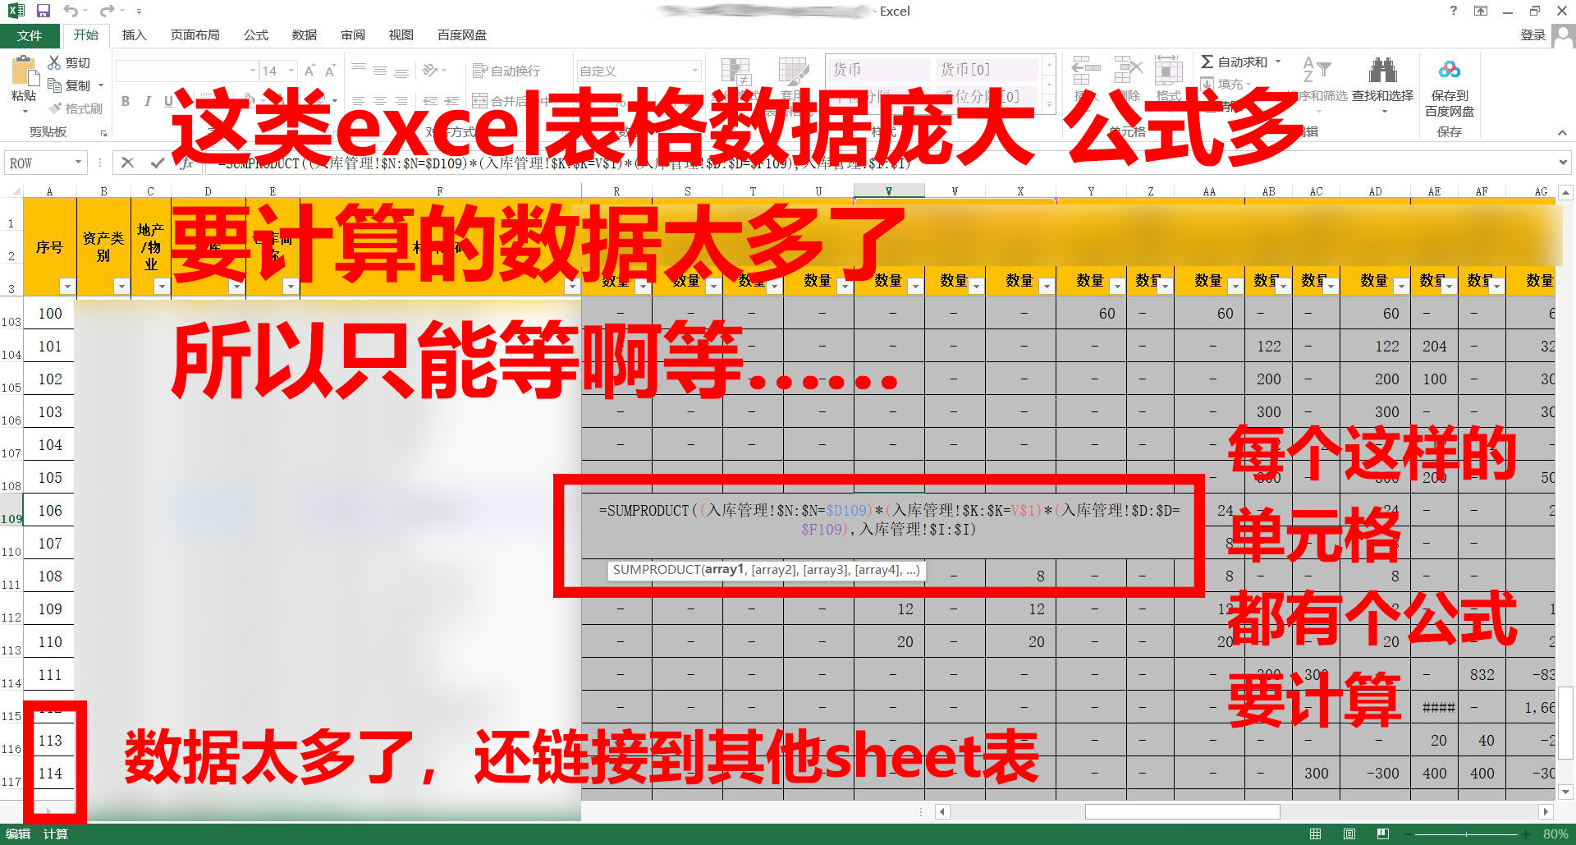
Task: Toggle Wrap Text (自动换行)
Action: point(506,71)
